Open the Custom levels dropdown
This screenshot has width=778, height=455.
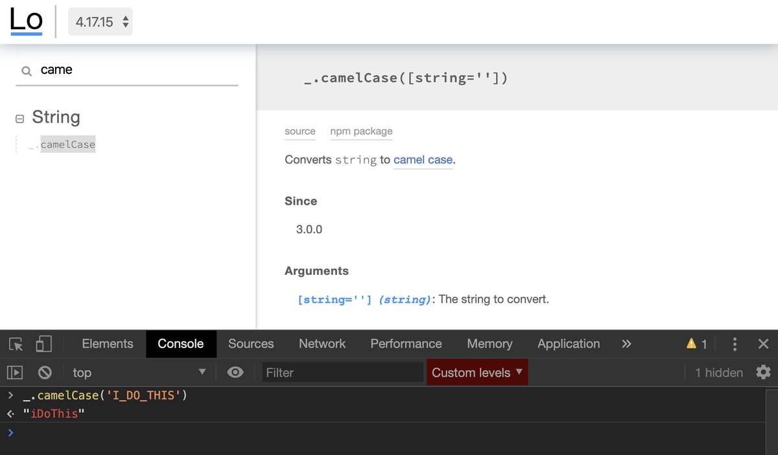click(x=477, y=373)
